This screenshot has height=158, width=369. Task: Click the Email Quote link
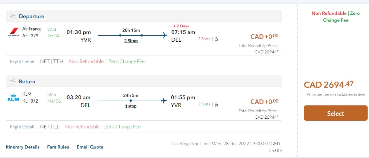[90, 147]
